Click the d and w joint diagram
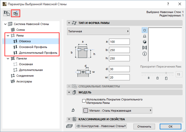The height and width of the screenshot is (132, 186). (x=85, y=71)
